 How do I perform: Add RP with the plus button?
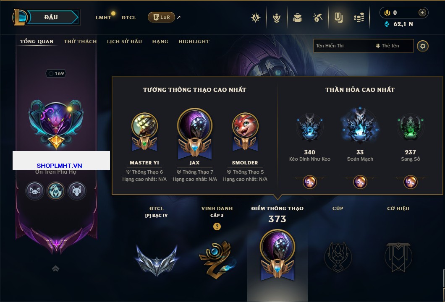click(422, 13)
